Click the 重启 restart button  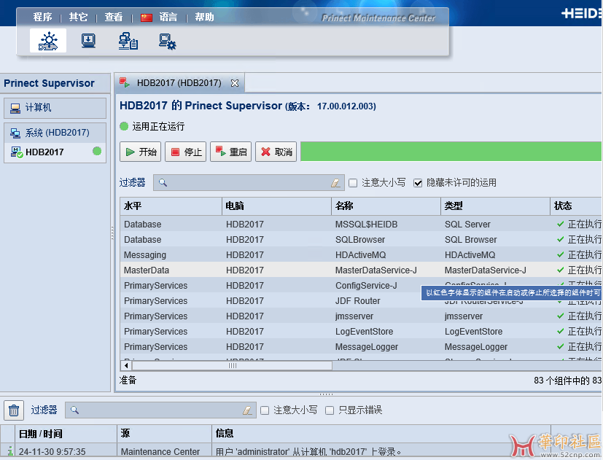click(230, 152)
